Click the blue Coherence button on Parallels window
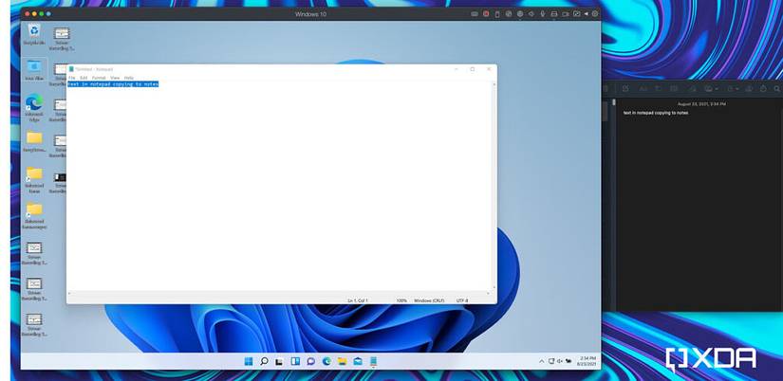This screenshot has height=381, width=783. click(48, 14)
